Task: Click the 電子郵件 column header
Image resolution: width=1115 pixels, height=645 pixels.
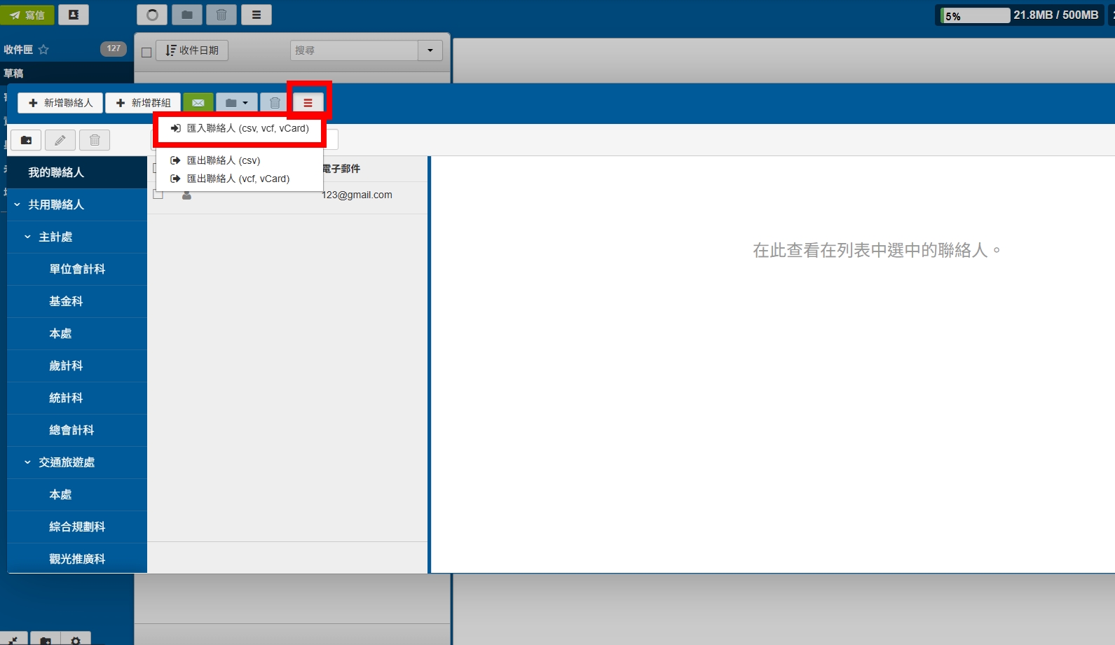Action: 341,169
